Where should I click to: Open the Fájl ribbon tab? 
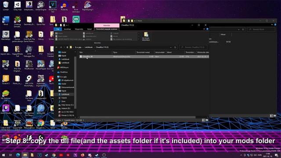tap(58, 29)
